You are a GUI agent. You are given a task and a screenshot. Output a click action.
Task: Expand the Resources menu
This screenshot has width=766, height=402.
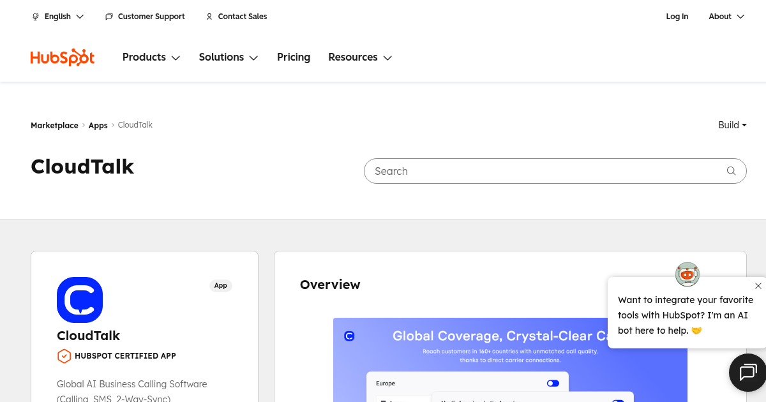point(360,57)
